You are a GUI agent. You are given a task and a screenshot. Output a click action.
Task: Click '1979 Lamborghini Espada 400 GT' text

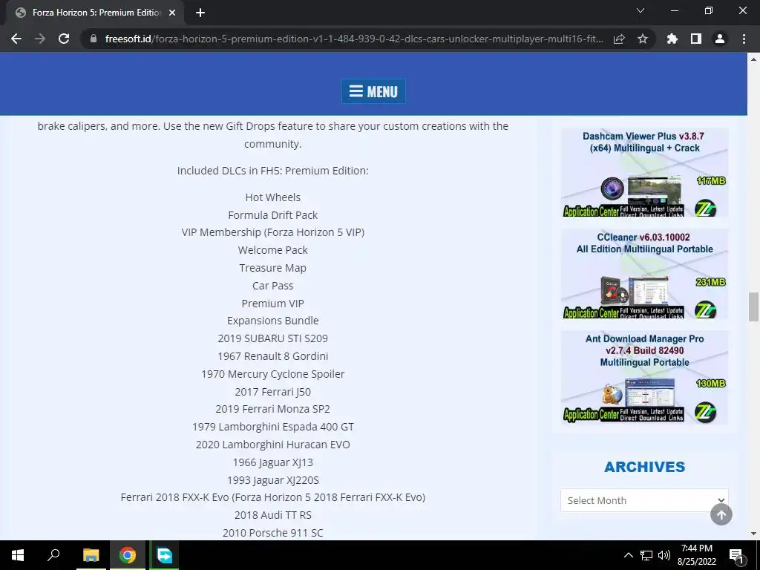coord(273,427)
